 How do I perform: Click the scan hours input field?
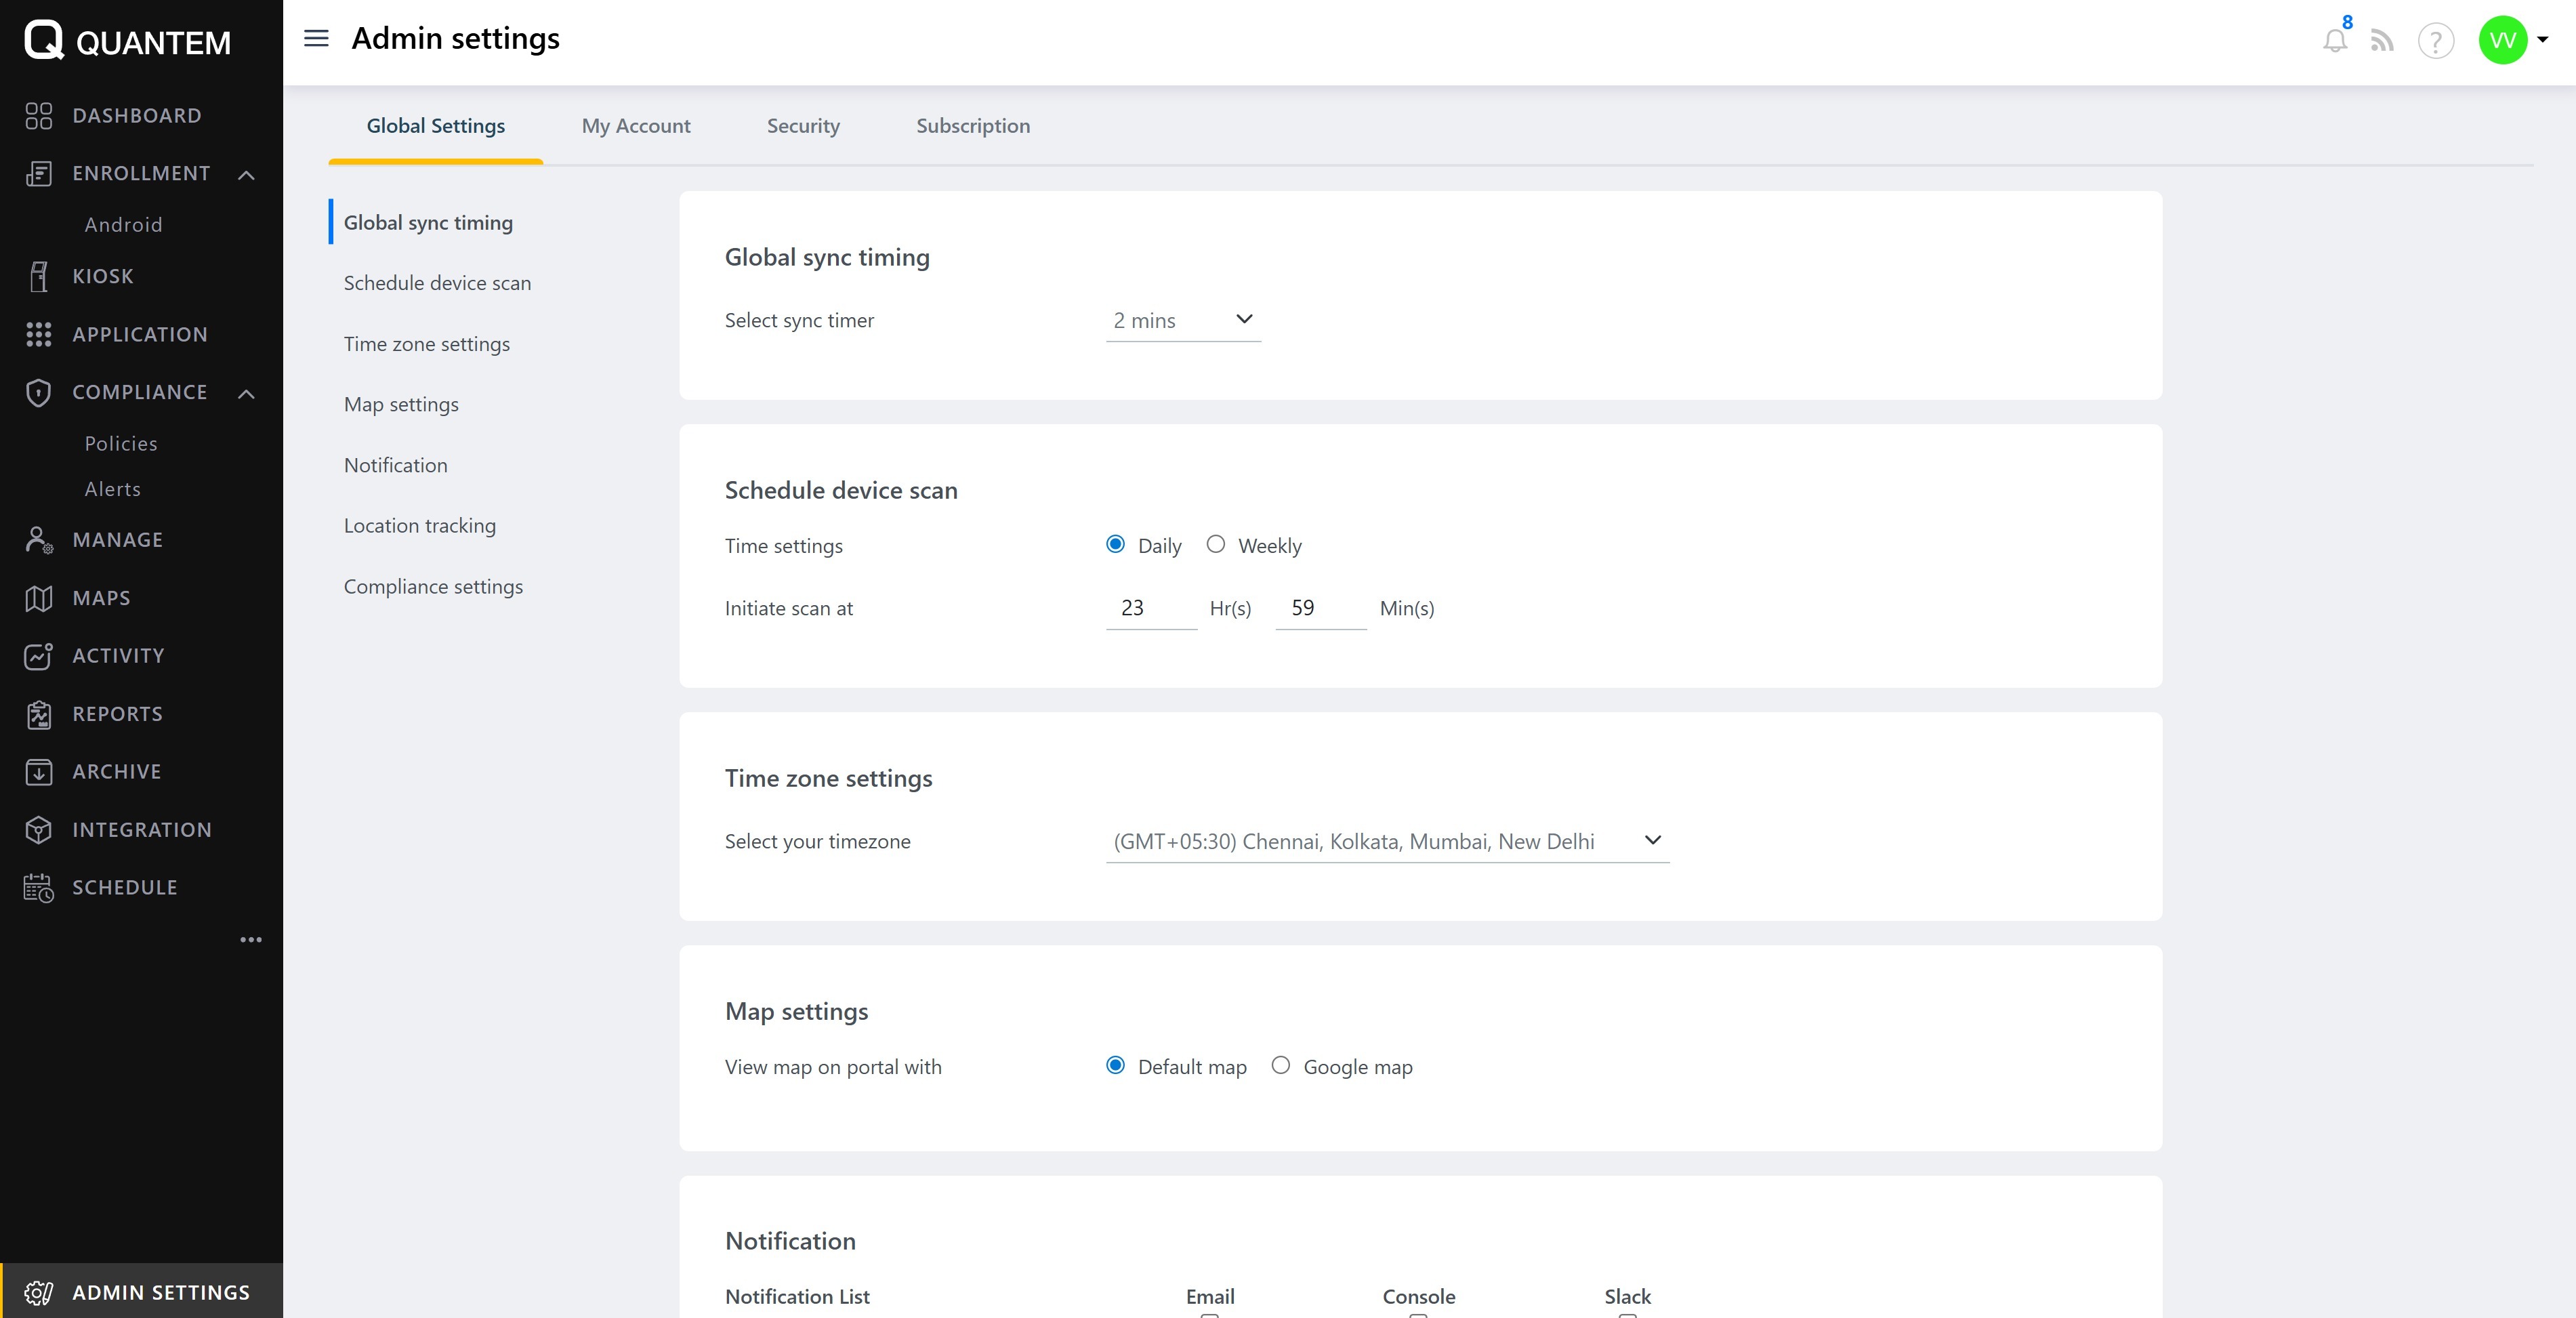(1150, 608)
